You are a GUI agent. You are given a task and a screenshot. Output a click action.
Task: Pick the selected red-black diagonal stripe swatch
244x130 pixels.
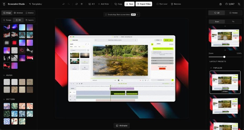click(x=7, y=66)
